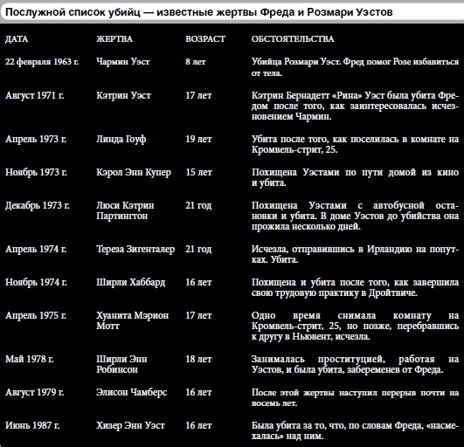
Task: Click the date Июнь 1987 г.
Action: pyautogui.click(x=32, y=425)
